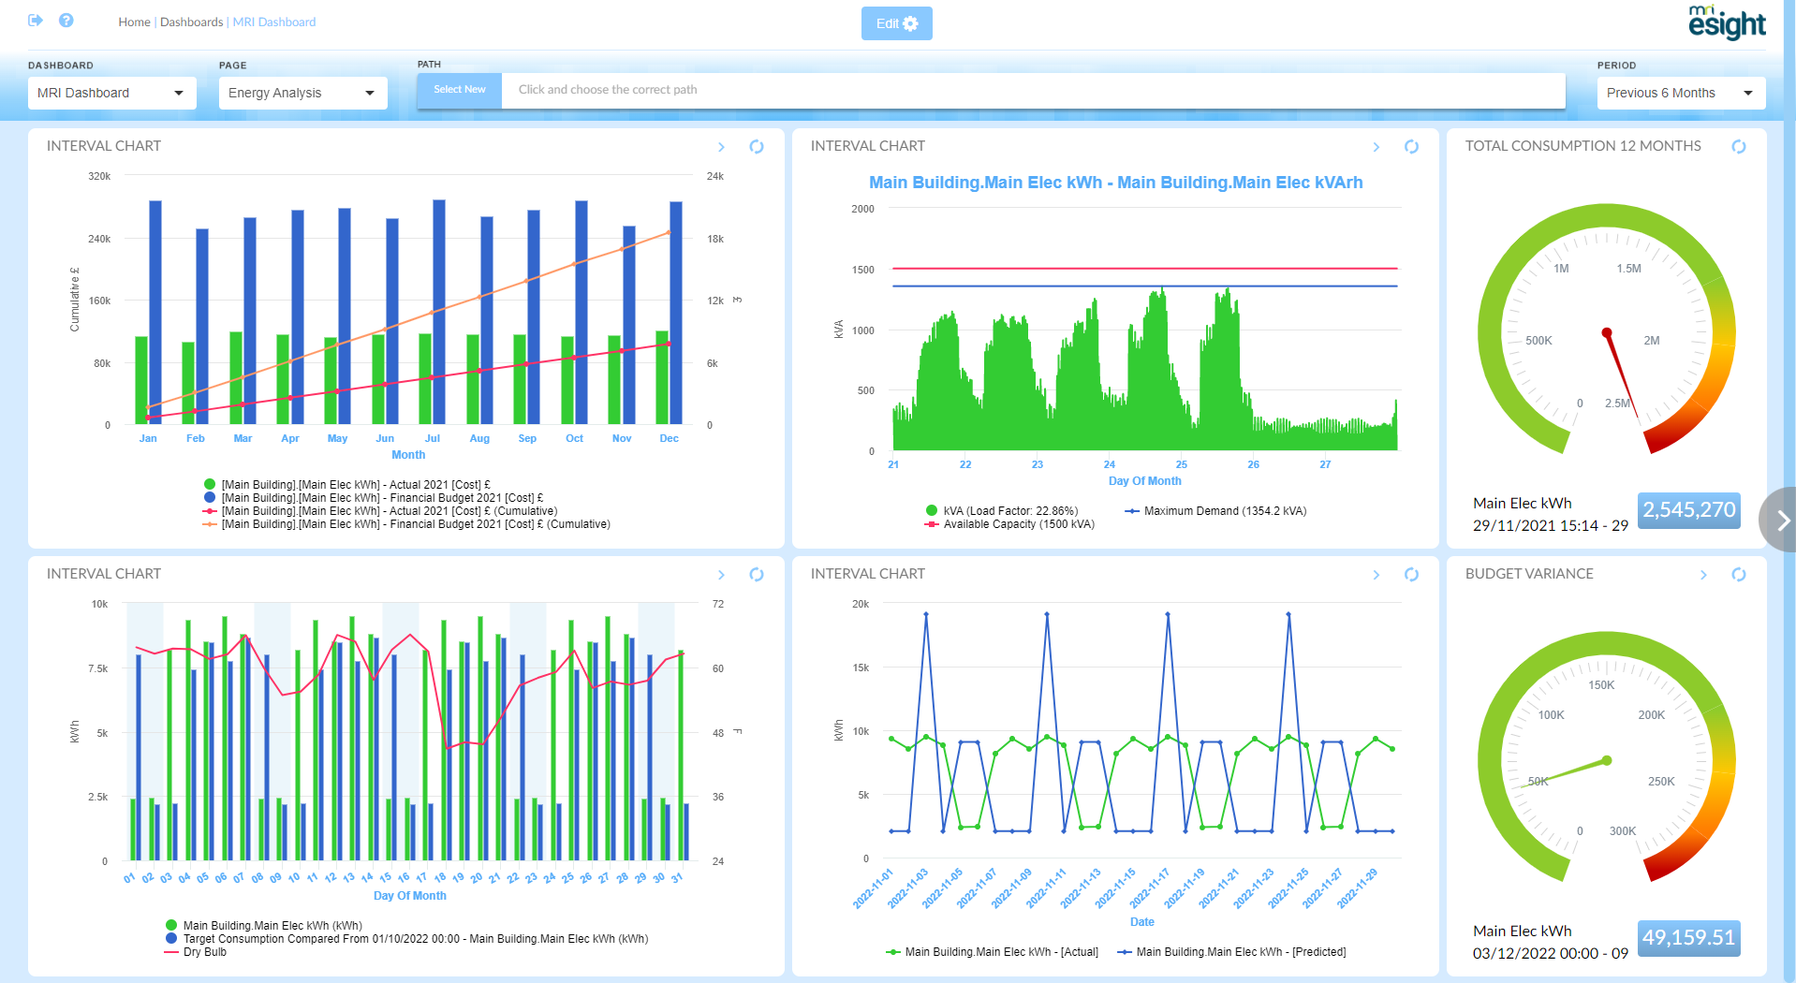Refresh the Main Elec kWh - kVArh chart
The height and width of the screenshot is (983, 1796).
pos(1411,147)
